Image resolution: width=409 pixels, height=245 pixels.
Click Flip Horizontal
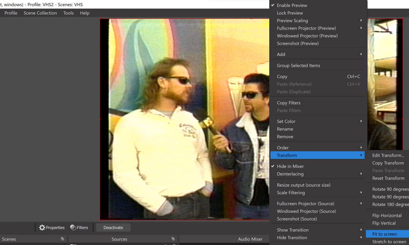coord(387,216)
